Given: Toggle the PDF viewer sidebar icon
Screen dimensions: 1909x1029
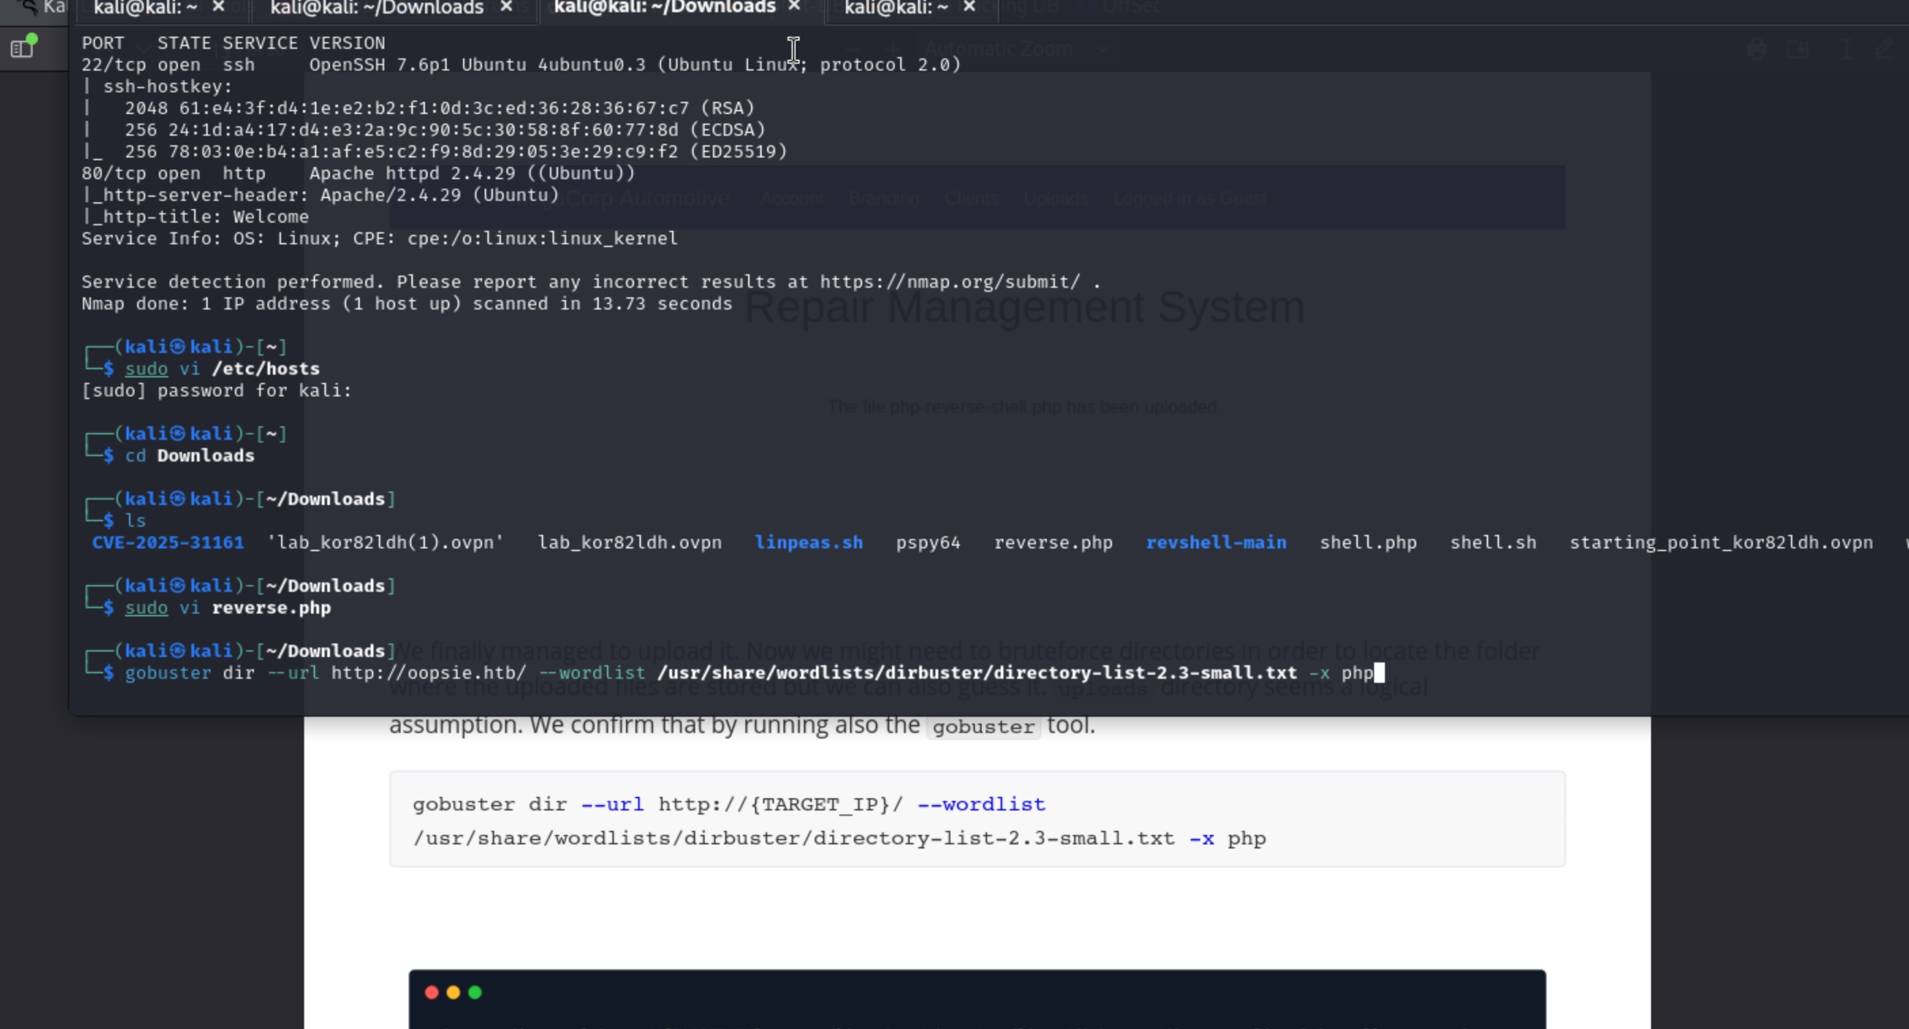Looking at the screenshot, I should click(22, 48).
